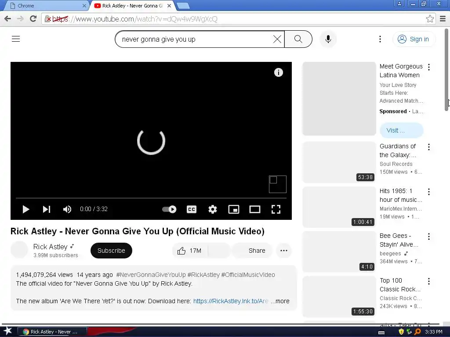Open the start menu star button

7,331
